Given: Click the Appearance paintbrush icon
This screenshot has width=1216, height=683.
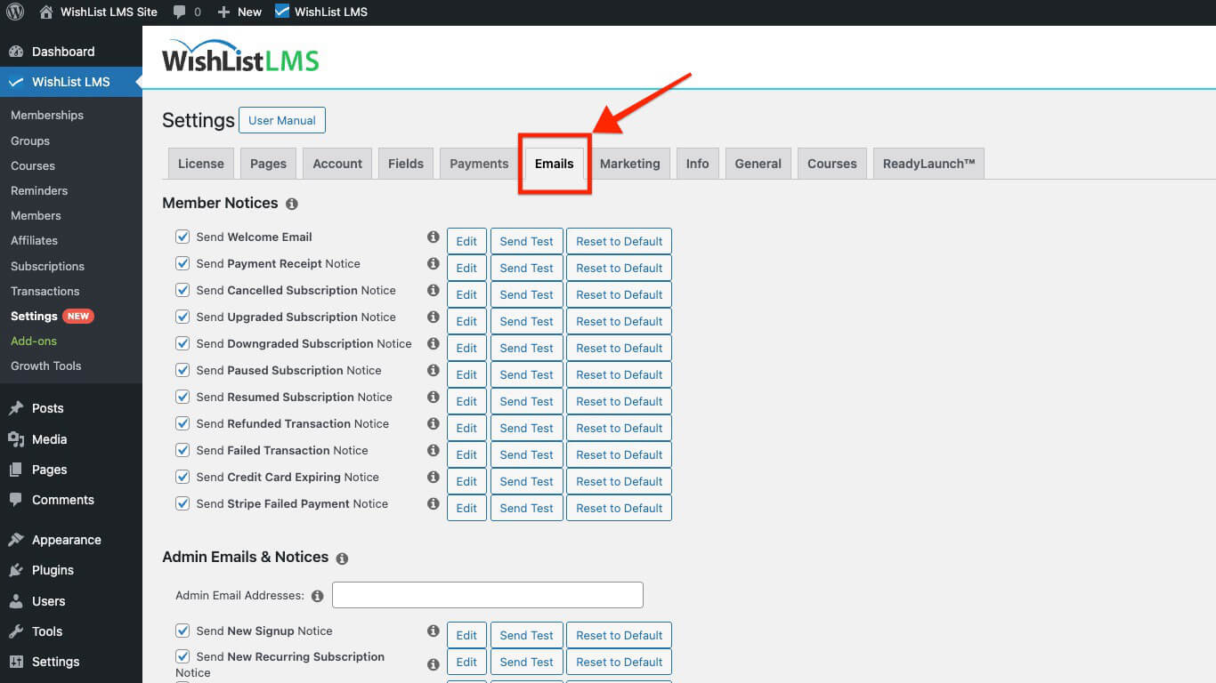Looking at the screenshot, I should click(x=15, y=539).
